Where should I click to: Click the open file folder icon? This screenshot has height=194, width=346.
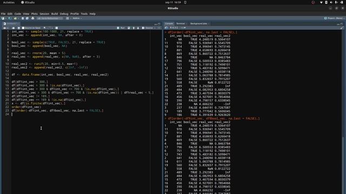tap(15, 18)
